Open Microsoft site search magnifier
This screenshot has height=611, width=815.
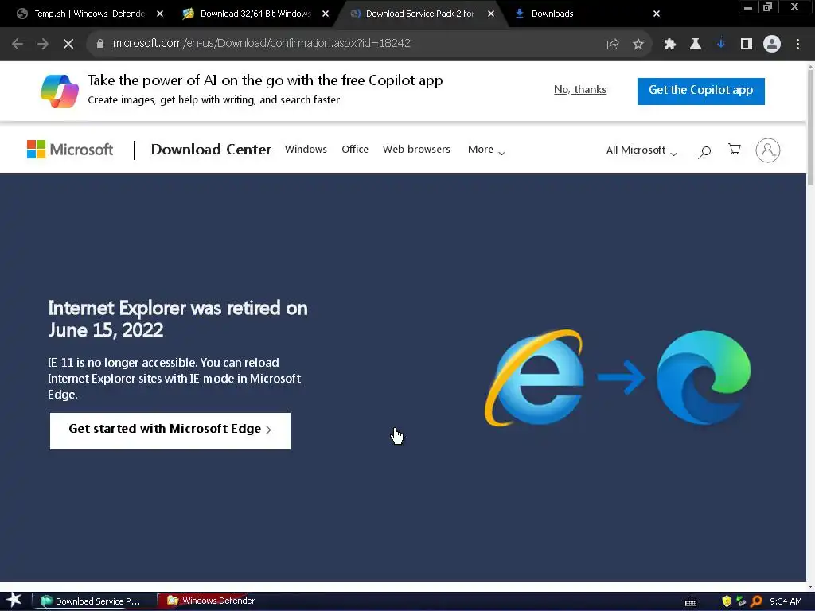(704, 151)
